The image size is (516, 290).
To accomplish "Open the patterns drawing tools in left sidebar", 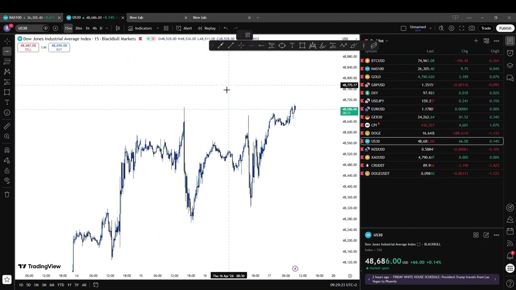I will (x=7, y=72).
